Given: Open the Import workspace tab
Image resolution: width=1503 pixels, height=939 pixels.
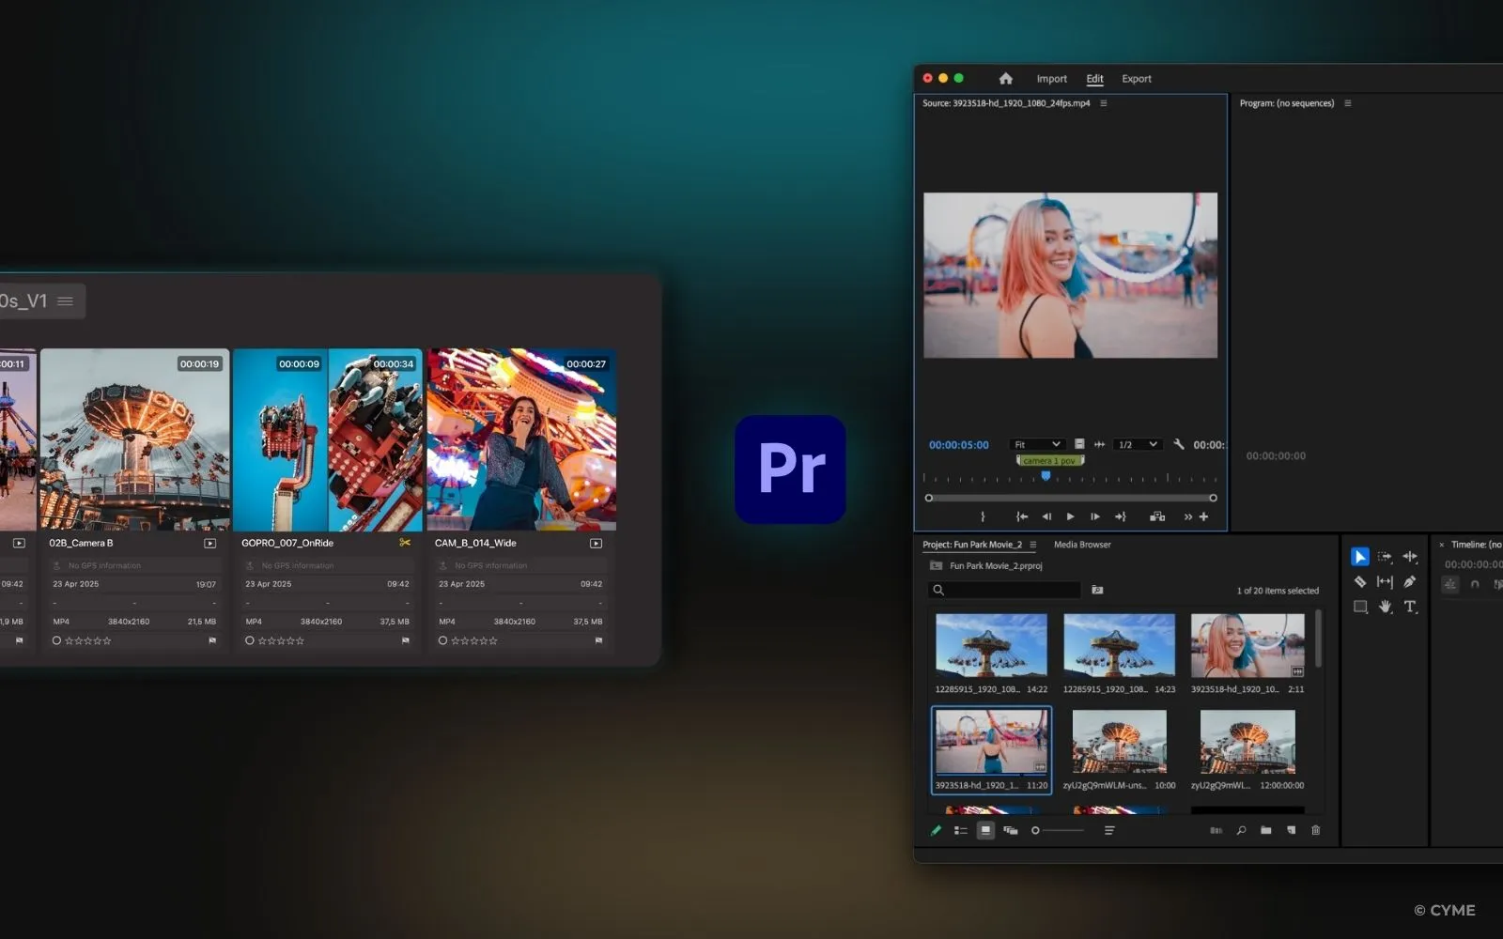Looking at the screenshot, I should pos(1051,79).
